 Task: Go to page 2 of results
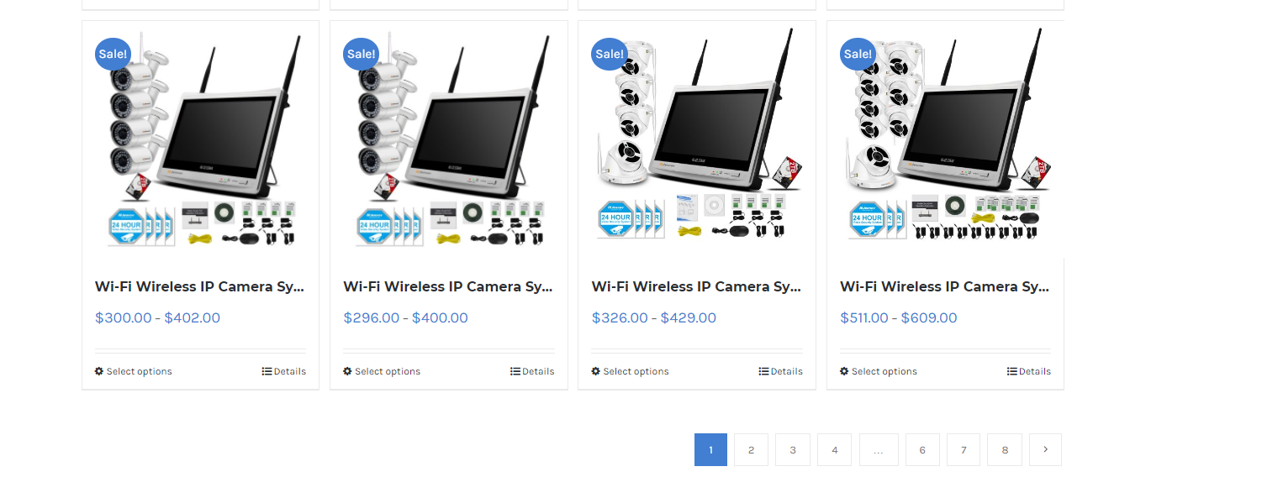click(x=751, y=450)
